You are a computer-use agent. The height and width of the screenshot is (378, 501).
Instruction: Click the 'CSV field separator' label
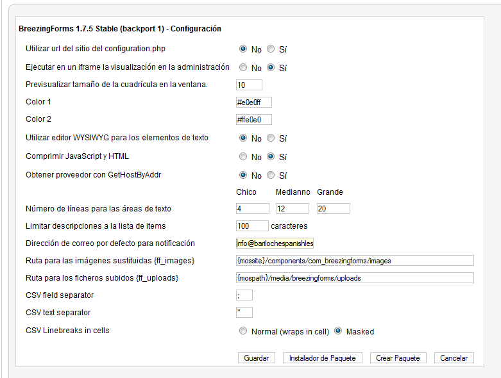(x=60, y=295)
